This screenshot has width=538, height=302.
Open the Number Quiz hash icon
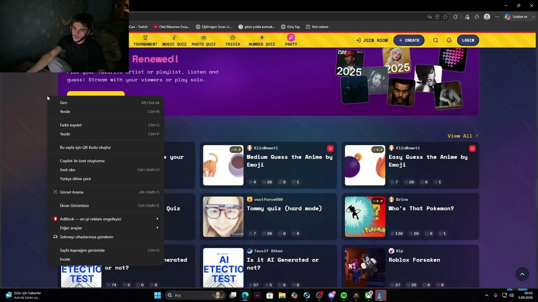coord(262,37)
